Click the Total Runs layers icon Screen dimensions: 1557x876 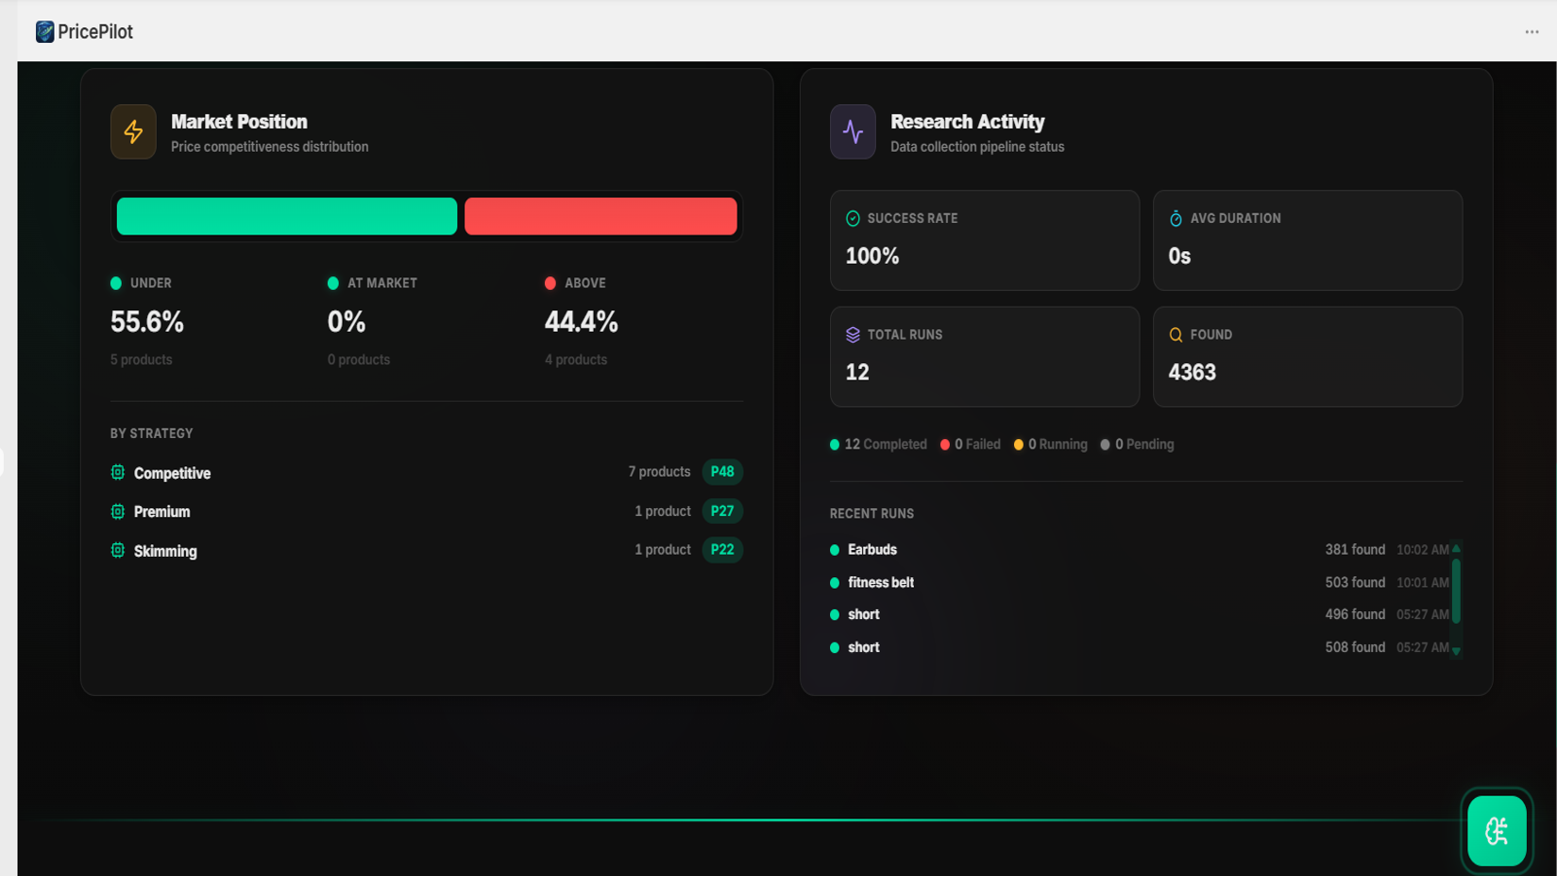click(852, 335)
